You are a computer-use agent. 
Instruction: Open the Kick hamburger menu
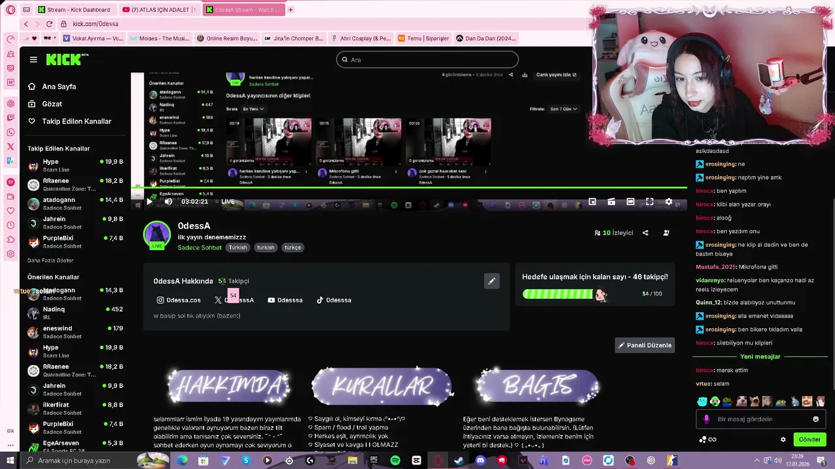(33, 59)
